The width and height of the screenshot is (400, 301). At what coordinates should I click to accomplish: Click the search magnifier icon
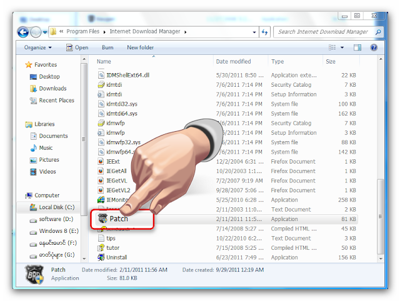378,32
